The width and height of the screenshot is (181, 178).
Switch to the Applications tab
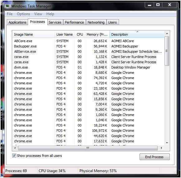click(17, 22)
